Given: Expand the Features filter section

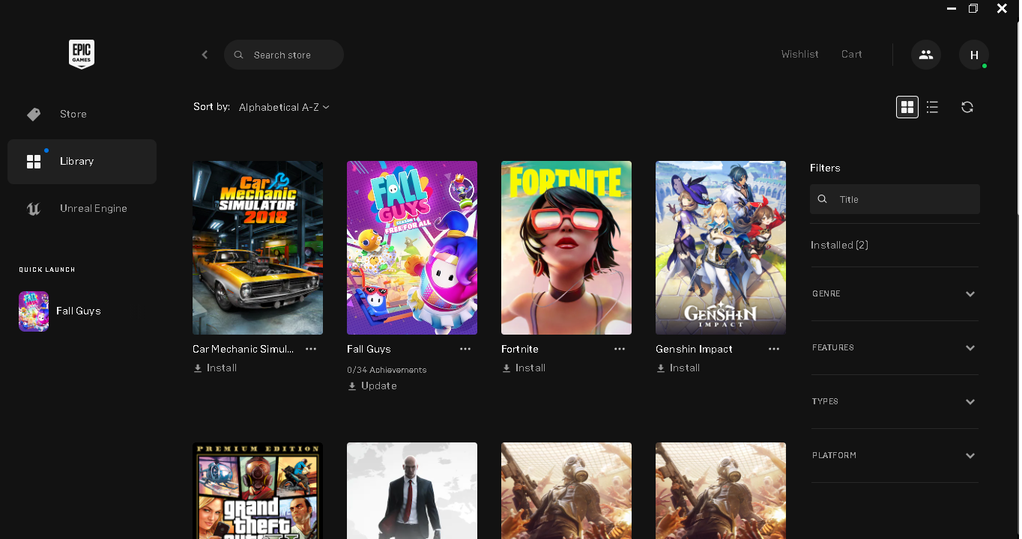Looking at the screenshot, I should 895,347.
